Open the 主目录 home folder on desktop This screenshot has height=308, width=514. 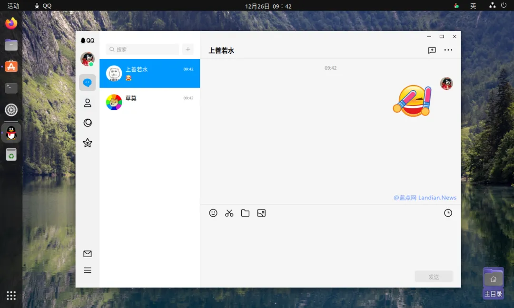[x=494, y=283]
